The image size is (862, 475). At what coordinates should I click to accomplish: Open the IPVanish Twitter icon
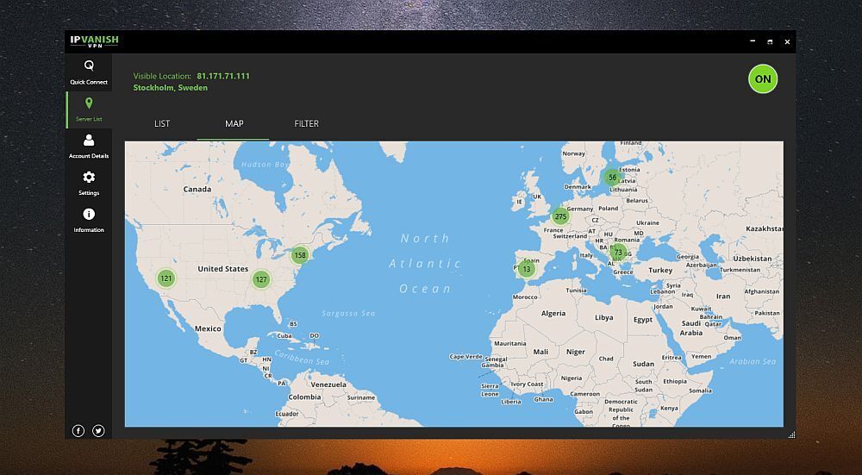[98, 430]
